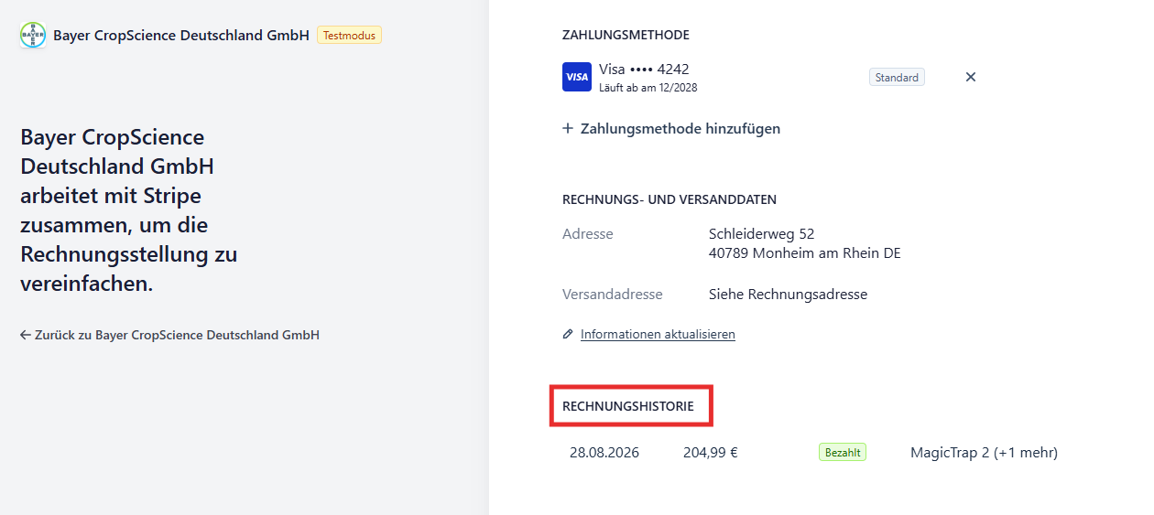Open the MagicTrap 2 (+1 mehr) invoice description
Viewport: 1154px width, 515px height.
pyautogui.click(x=984, y=452)
